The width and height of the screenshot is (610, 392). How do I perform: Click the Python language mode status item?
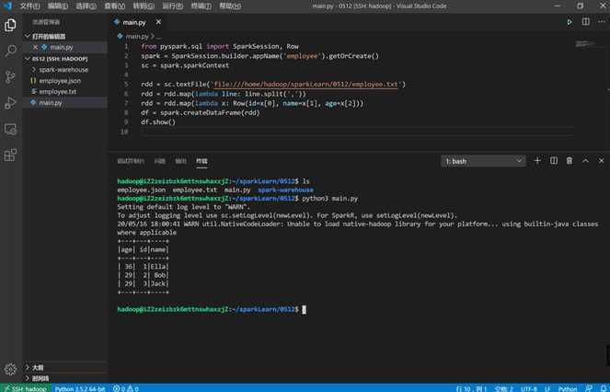[x=568, y=388]
